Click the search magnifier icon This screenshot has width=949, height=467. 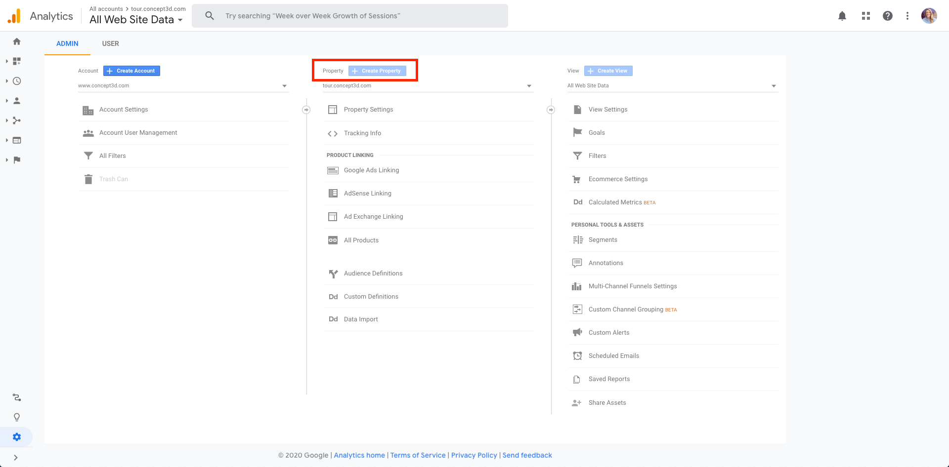[x=210, y=16]
